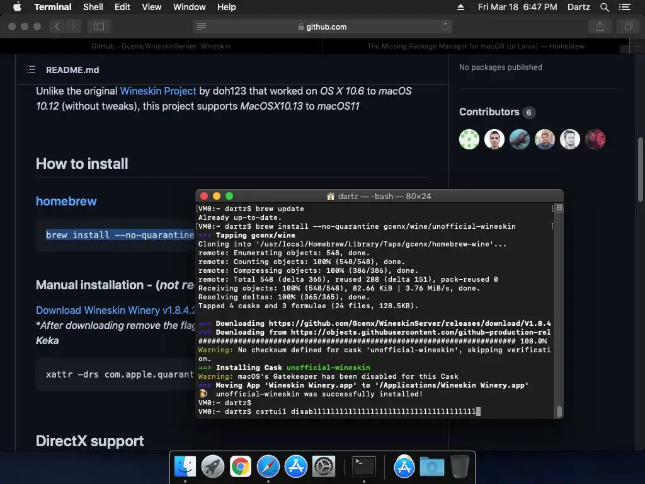Viewport: 645px width, 484px height.
Task: Click the Terminal scrollbar thumb
Action: tap(559, 411)
